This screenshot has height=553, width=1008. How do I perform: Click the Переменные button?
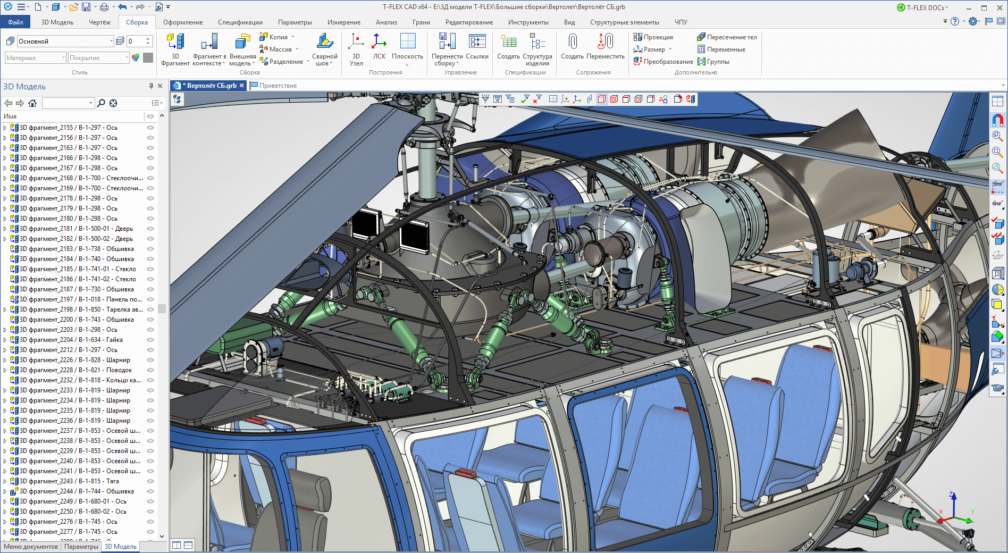point(721,49)
